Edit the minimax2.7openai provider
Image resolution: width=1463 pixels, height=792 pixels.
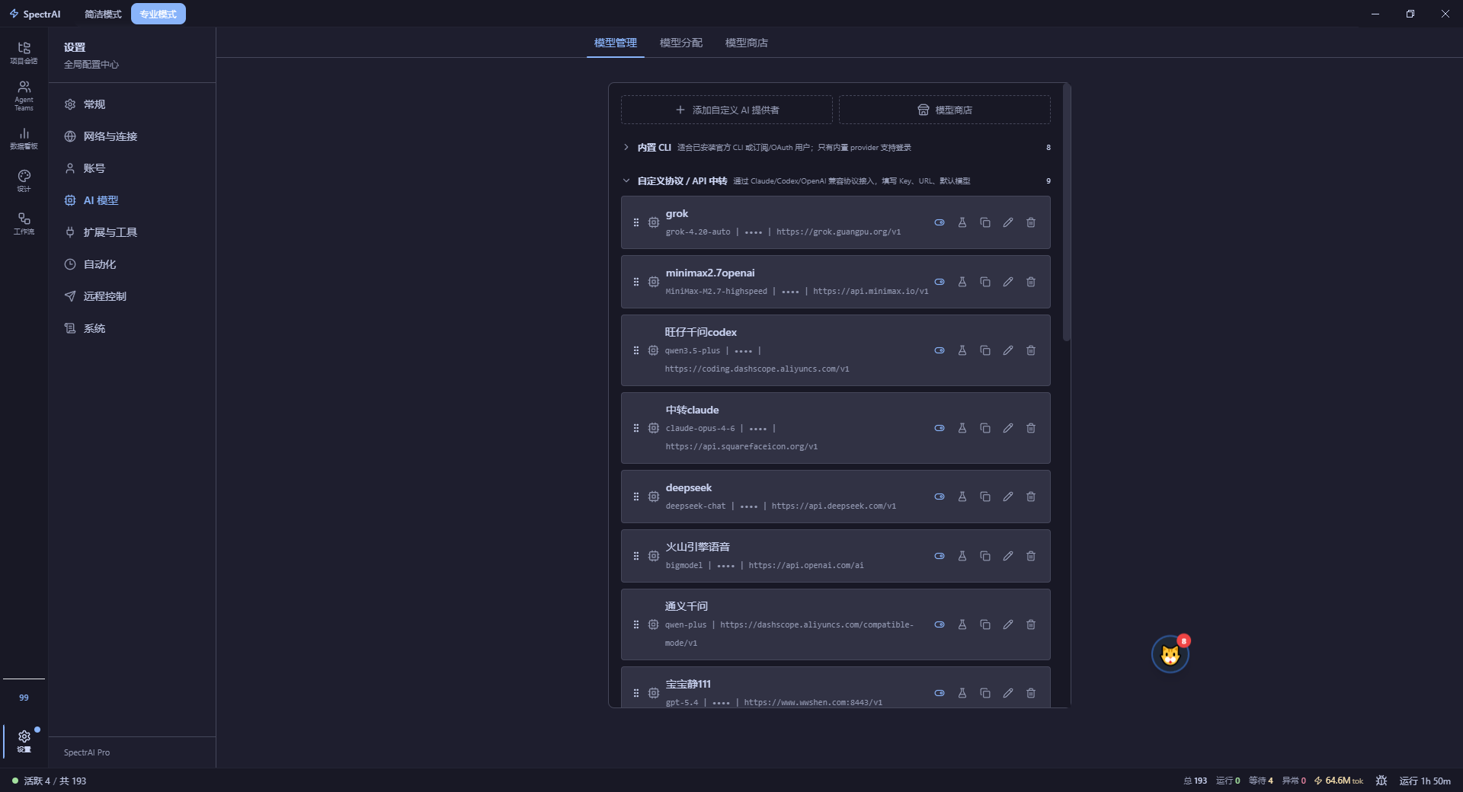[1008, 282]
